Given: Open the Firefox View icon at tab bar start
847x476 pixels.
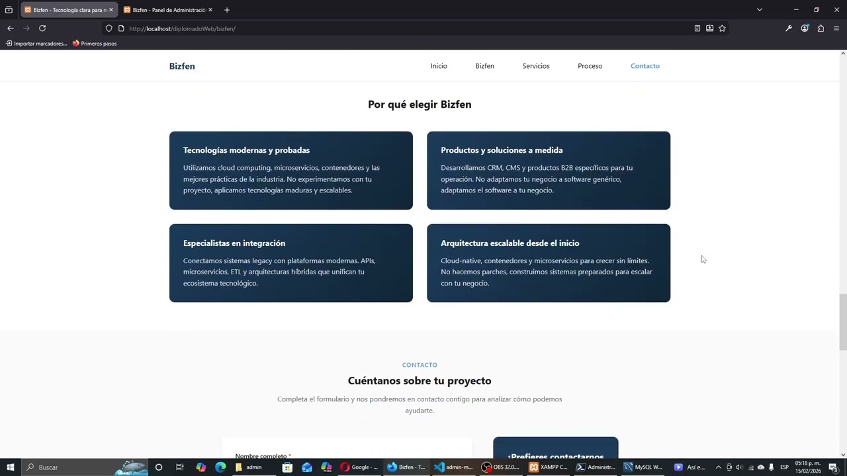Looking at the screenshot, I should [x=9, y=10].
